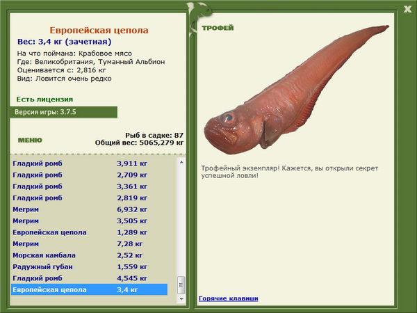Image resolution: width=417 pixels, height=313 pixels.
Task: Close the trophy window with X
Action: click(x=407, y=10)
